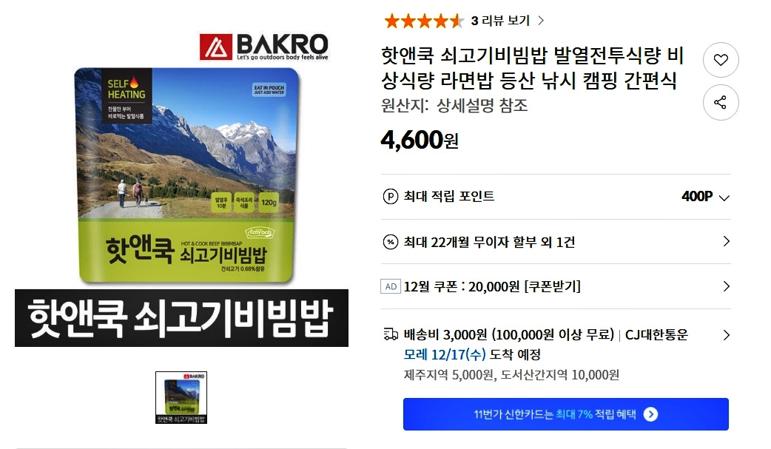Select the small product thumbnail
771x449 pixels.
(181, 397)
